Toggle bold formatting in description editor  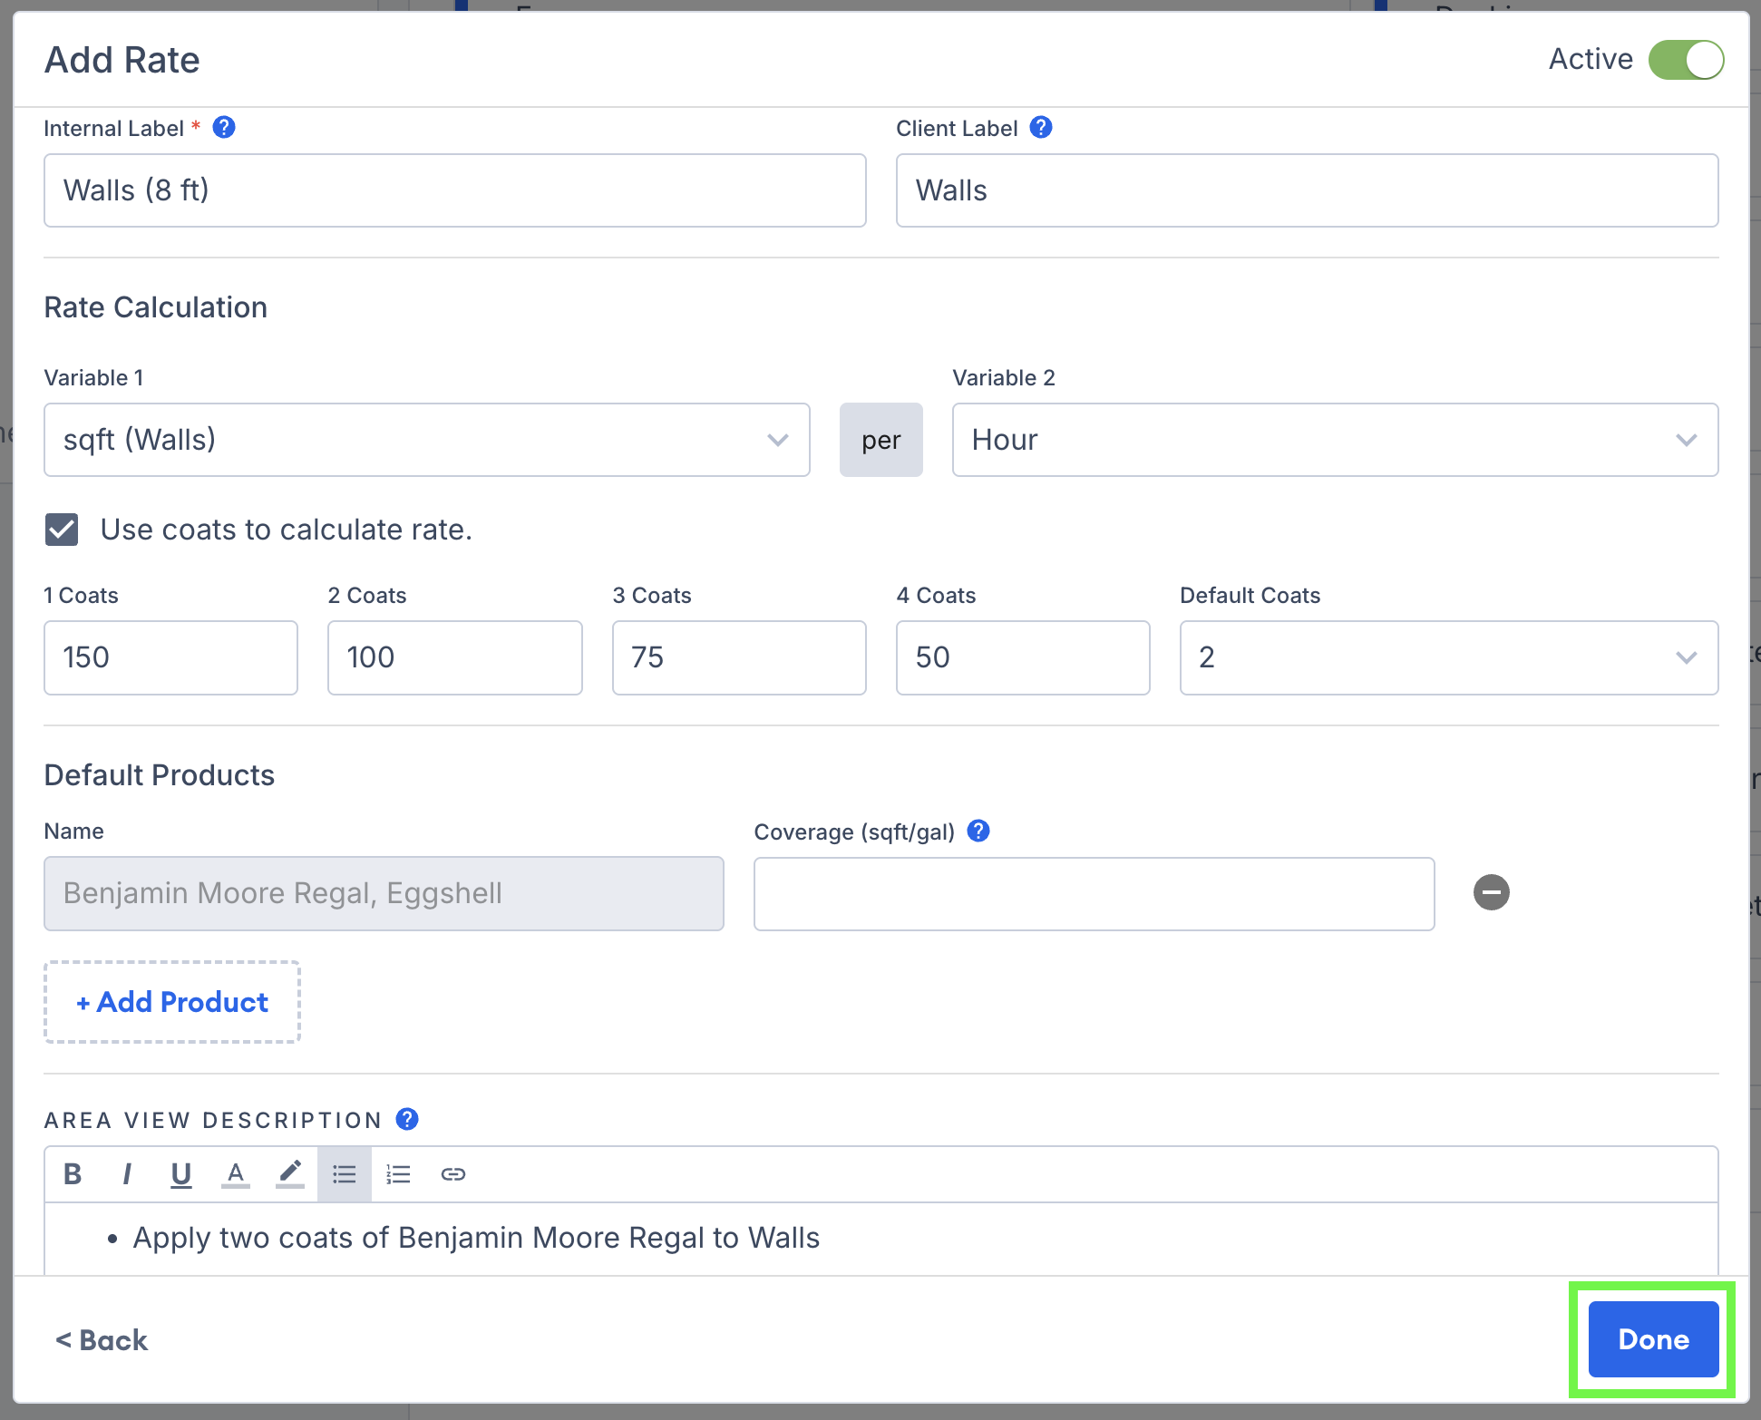[x=73, y=1174]
